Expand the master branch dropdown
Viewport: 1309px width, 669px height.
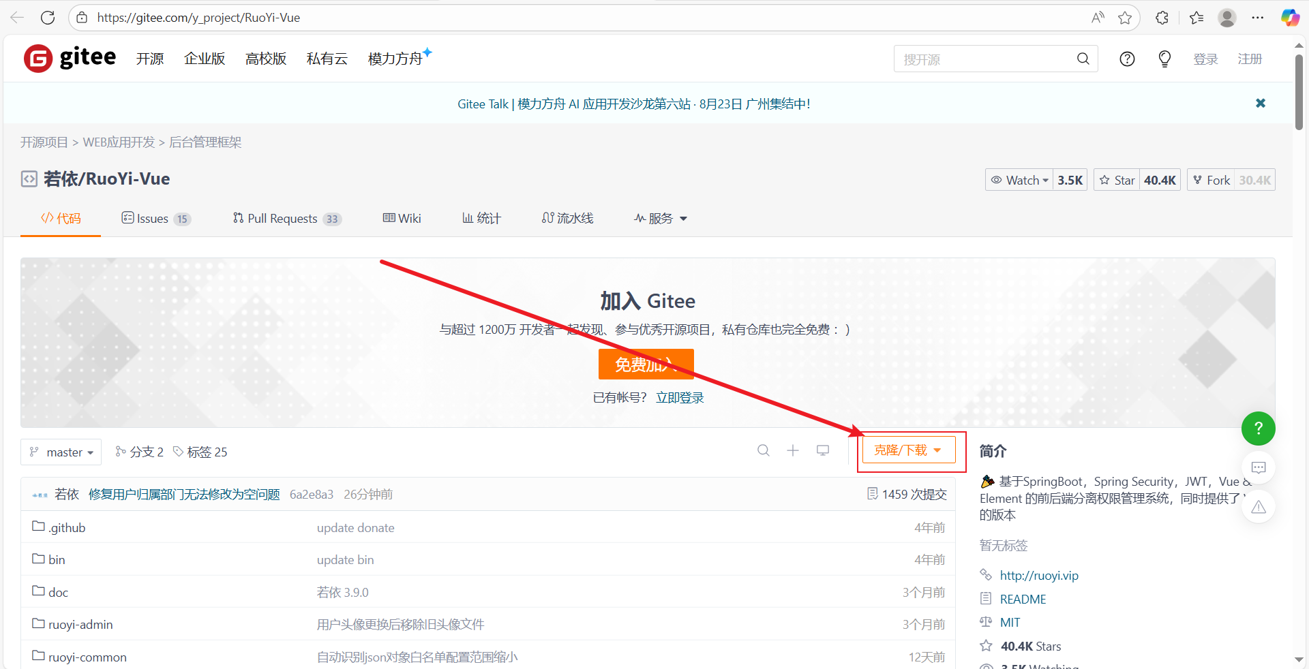[x=61, y=452]
